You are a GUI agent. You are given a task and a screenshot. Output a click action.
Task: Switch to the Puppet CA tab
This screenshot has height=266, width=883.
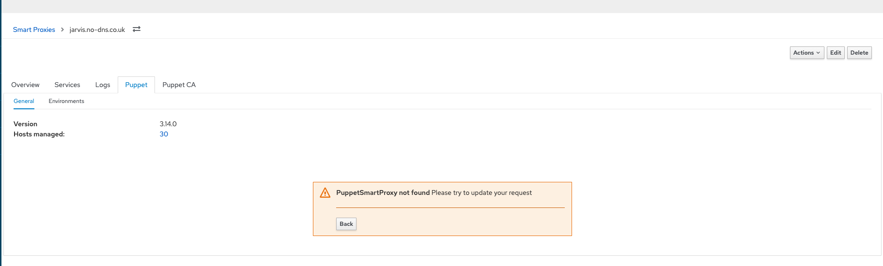(179, 85)
